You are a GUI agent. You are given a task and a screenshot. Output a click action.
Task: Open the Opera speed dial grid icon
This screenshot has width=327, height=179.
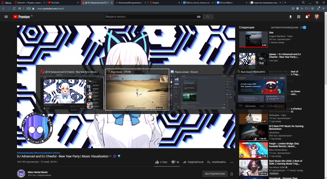pyautogui.click(x=20, y=8)
